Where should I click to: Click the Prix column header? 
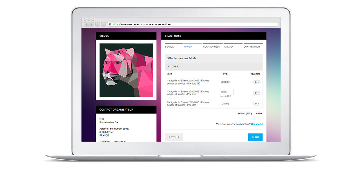tap(225, 74)
